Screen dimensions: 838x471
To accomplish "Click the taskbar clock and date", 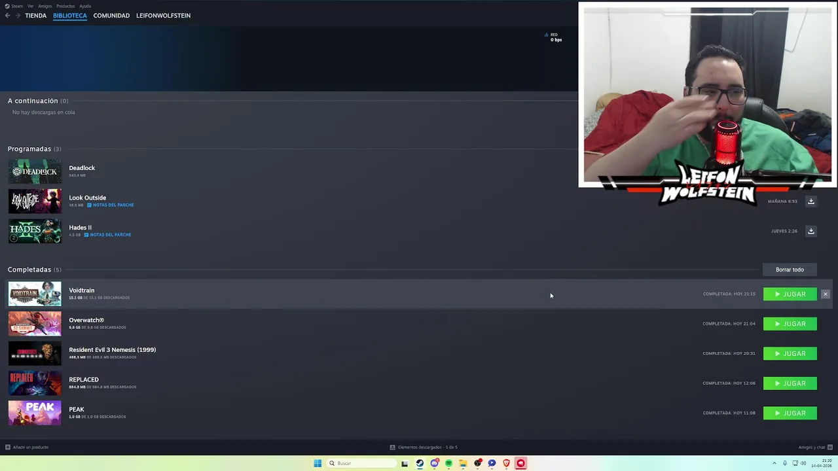I will pos(822,463).
